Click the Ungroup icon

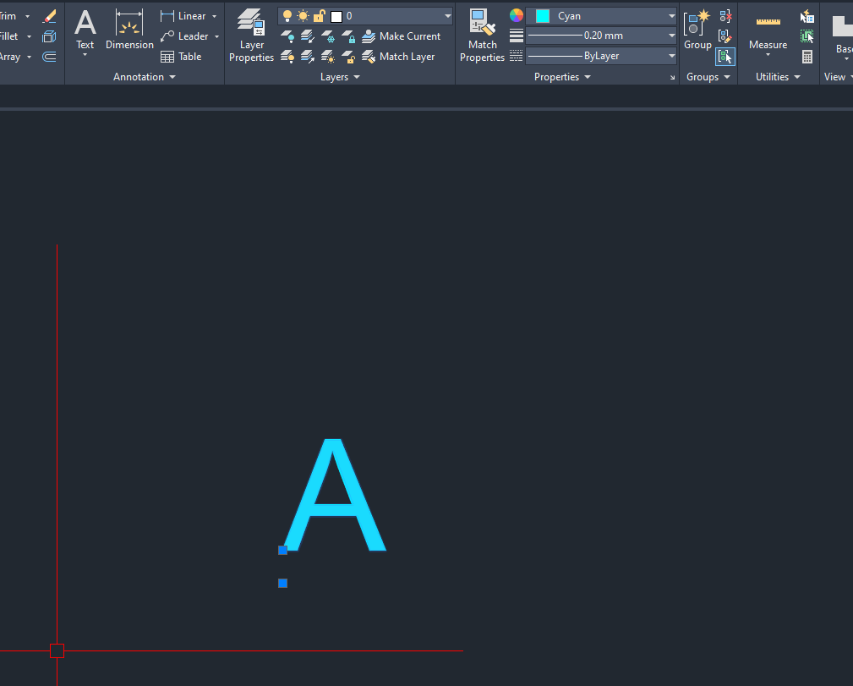click(x=725, y=16)
